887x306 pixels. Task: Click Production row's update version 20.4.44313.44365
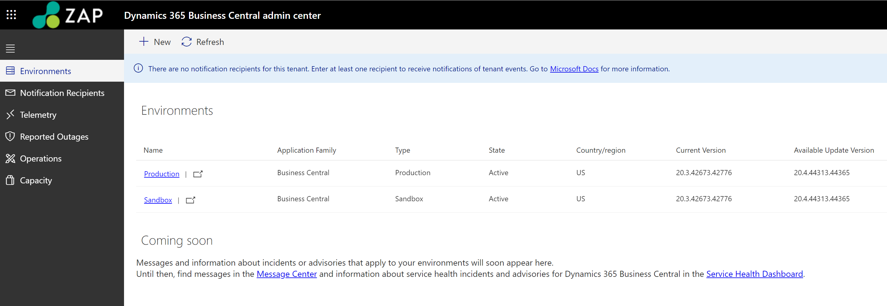point(822,173)
